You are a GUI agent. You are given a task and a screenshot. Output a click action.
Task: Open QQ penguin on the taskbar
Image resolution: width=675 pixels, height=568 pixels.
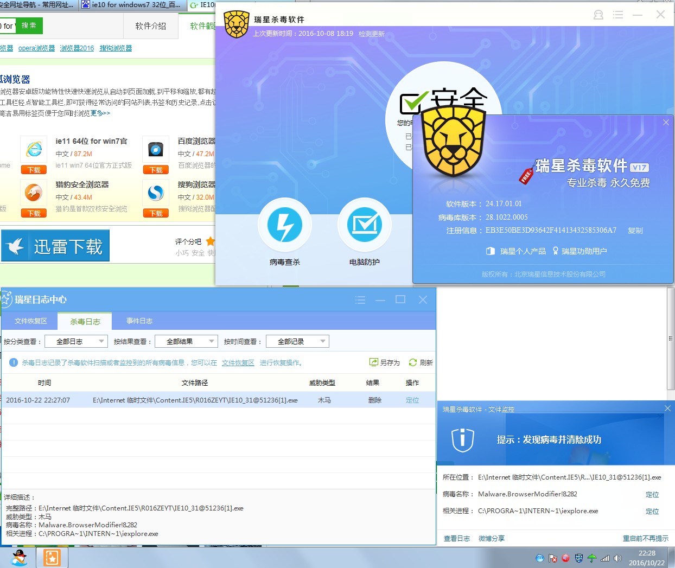[20, 557]
